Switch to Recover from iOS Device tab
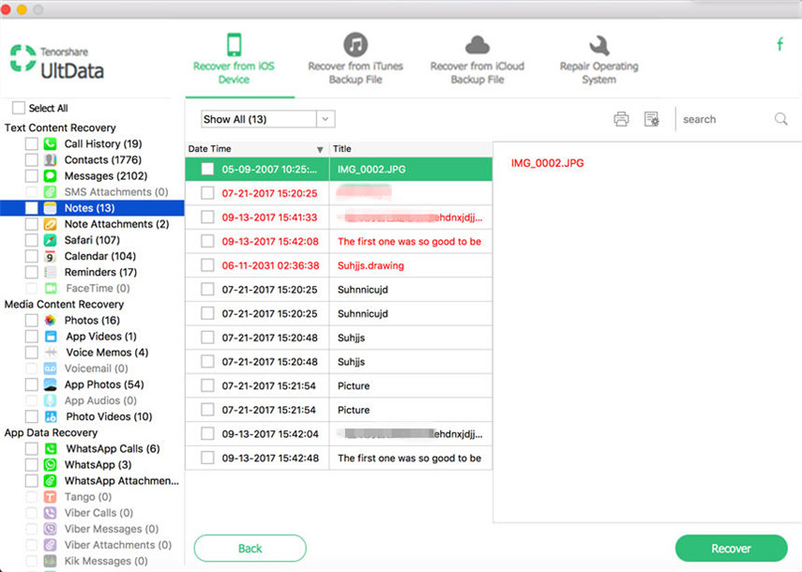 click(234, 59)
